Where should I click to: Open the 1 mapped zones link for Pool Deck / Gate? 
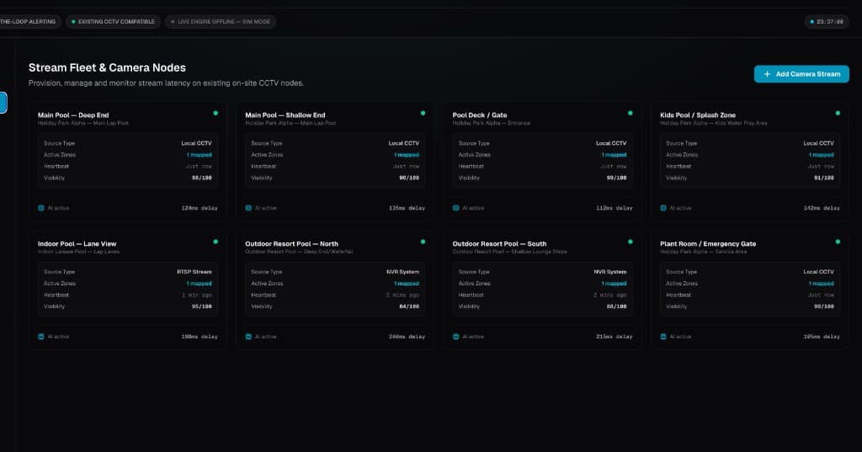point(614,155)
